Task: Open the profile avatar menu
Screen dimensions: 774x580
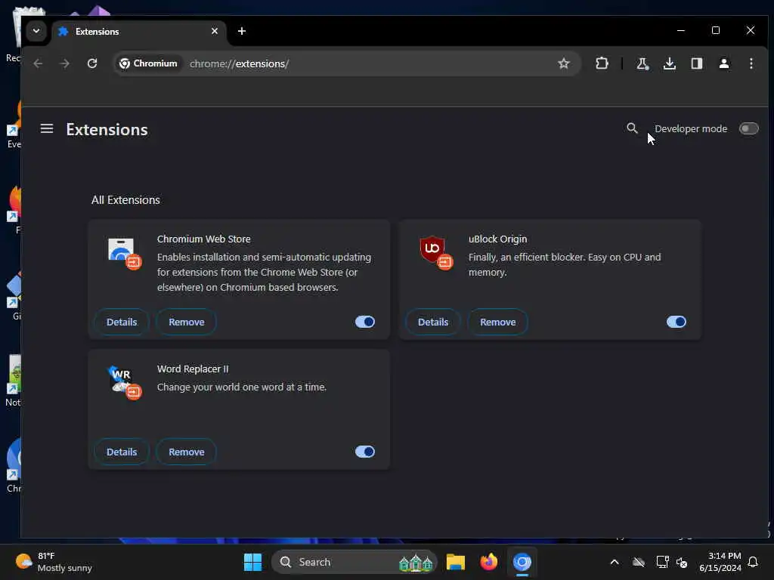Action: [723, 63]
